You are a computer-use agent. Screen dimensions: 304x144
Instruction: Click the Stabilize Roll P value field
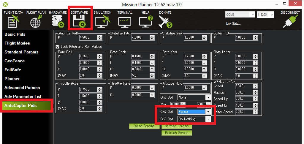88,38
